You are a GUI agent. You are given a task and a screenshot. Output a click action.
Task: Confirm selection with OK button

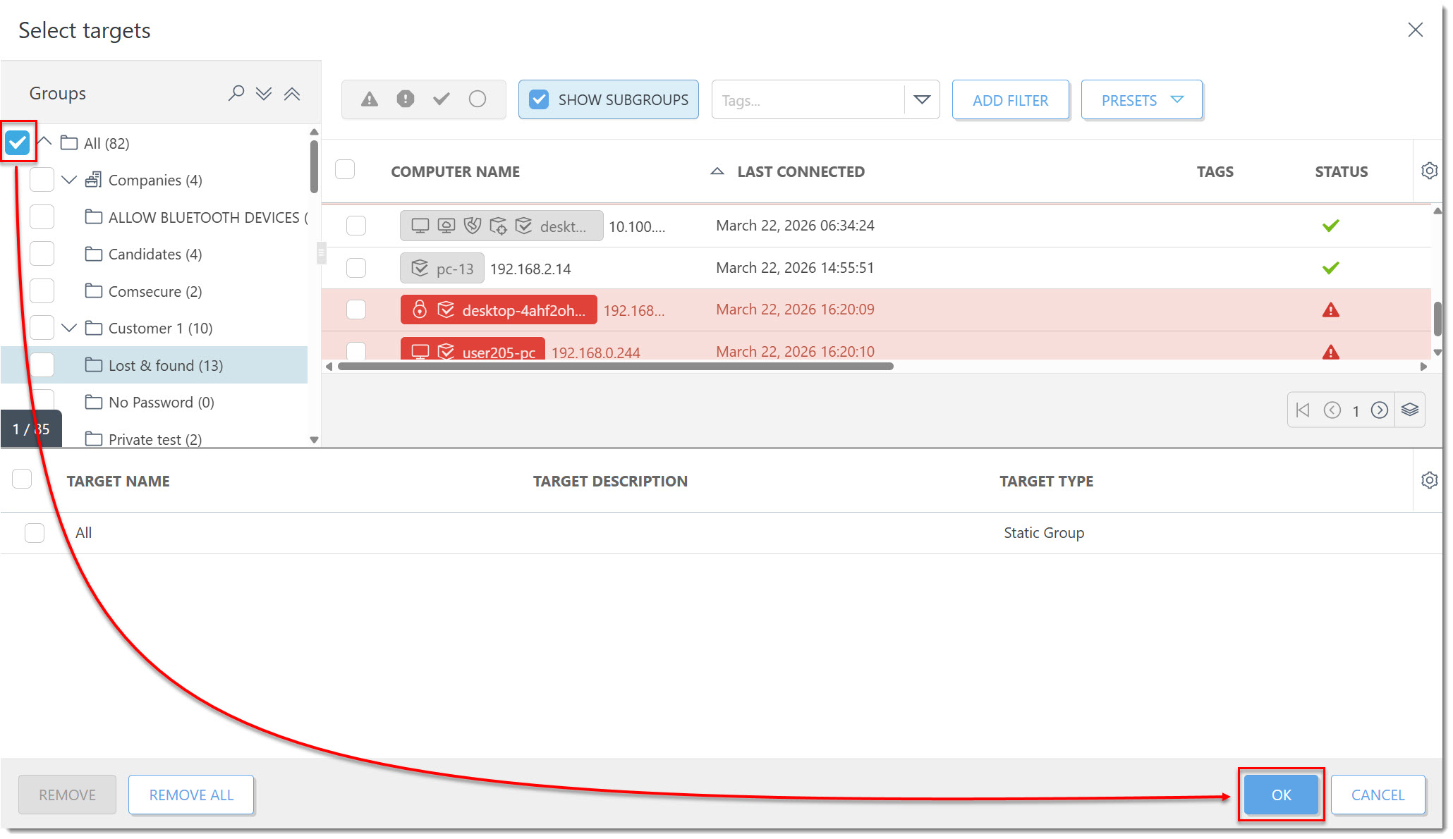click(1281, 795)
